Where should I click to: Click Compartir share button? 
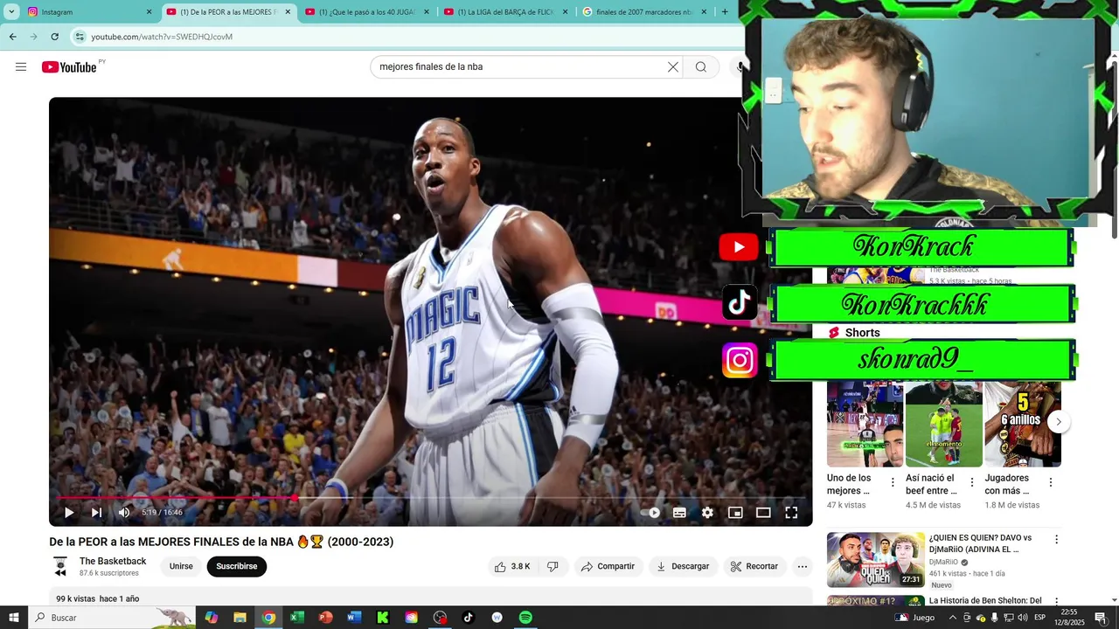tap(608, 566)
